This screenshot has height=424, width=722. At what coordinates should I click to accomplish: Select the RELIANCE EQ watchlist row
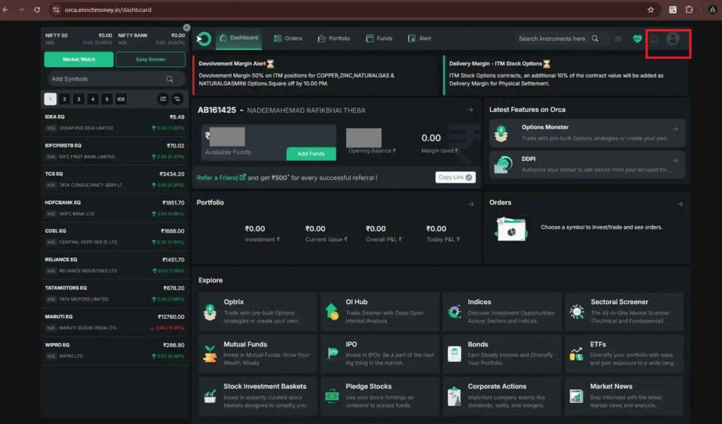(x=115, y=265)
